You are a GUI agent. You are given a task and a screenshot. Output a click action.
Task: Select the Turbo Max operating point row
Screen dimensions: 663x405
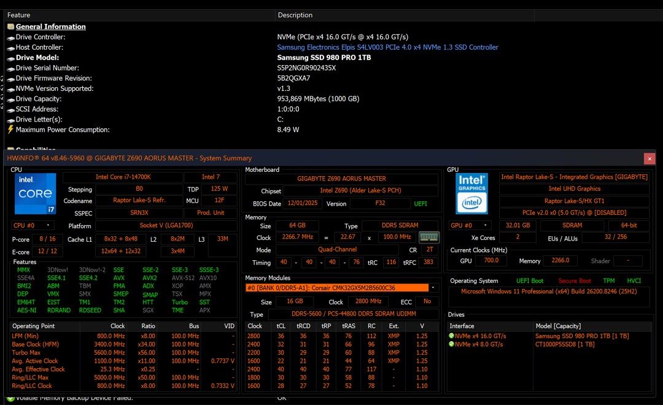123,353
